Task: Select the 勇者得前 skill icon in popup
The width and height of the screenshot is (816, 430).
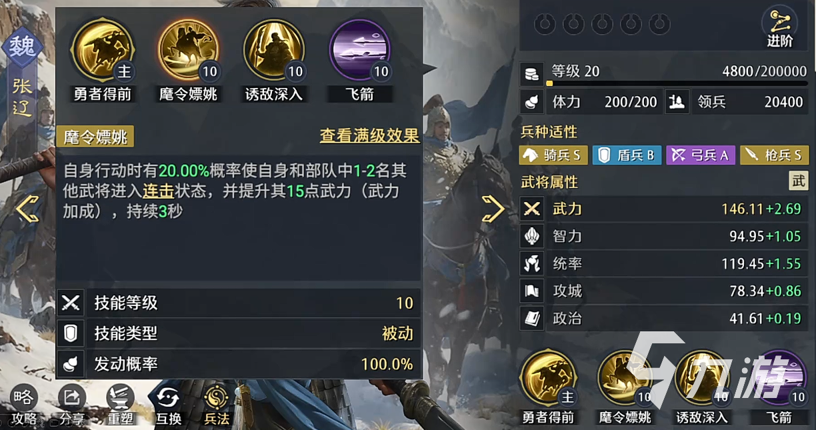Action: [103, 51]
